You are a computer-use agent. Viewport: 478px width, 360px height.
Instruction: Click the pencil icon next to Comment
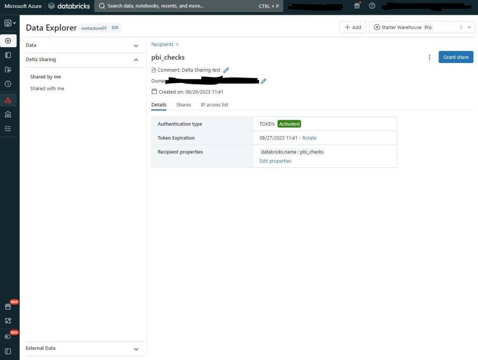pos(226,70)
